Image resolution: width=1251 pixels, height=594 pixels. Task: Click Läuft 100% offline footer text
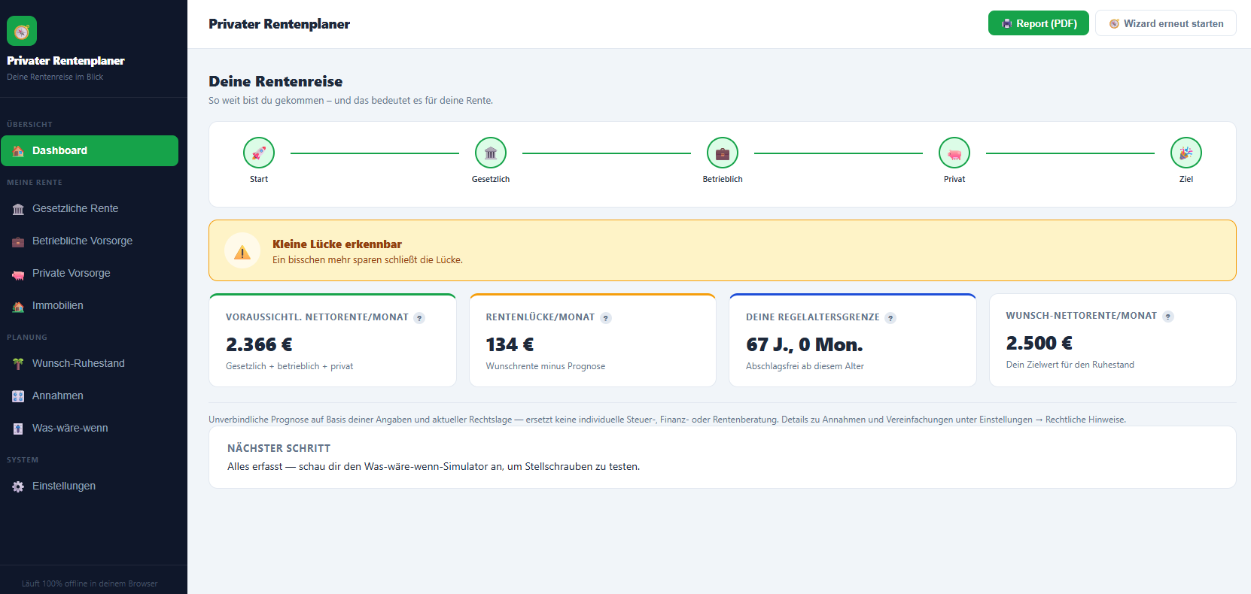click(90, 583)
